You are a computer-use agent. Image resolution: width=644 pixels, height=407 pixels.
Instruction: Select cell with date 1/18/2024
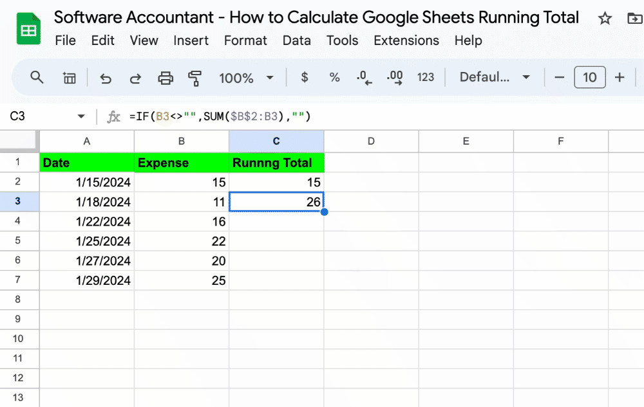[87, 202]
